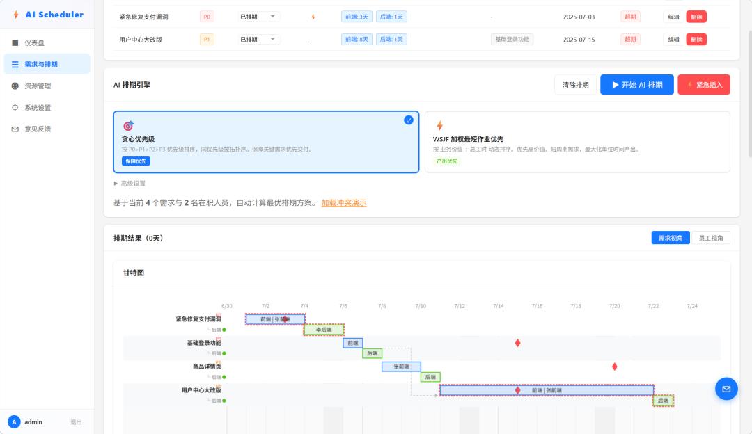Click the 保障优先 tag

tap(136, 161)
